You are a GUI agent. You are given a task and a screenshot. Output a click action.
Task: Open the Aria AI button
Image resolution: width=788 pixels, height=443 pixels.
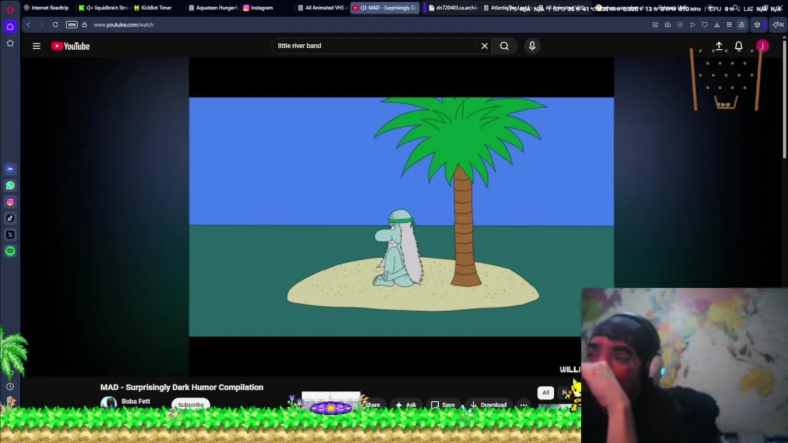(x=778, y=25)
